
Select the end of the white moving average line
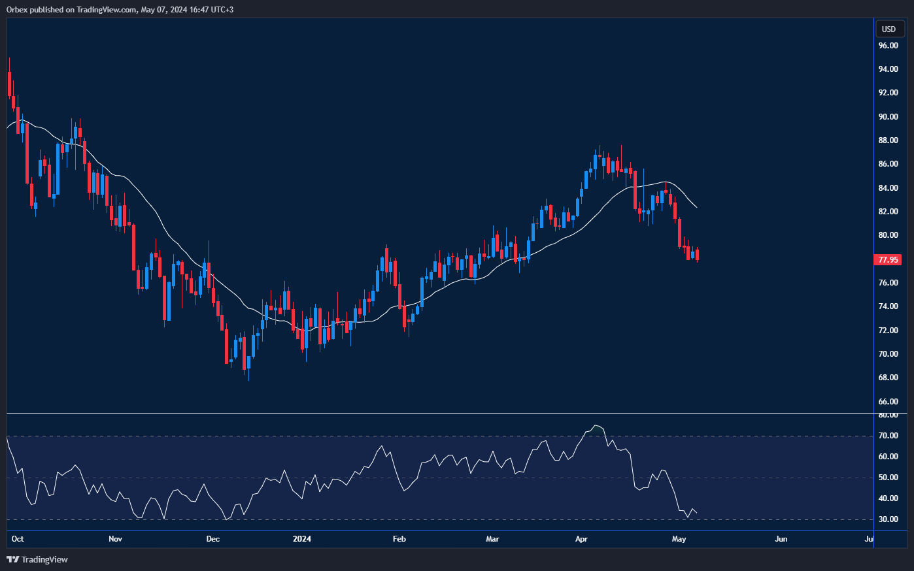(696, 207)
